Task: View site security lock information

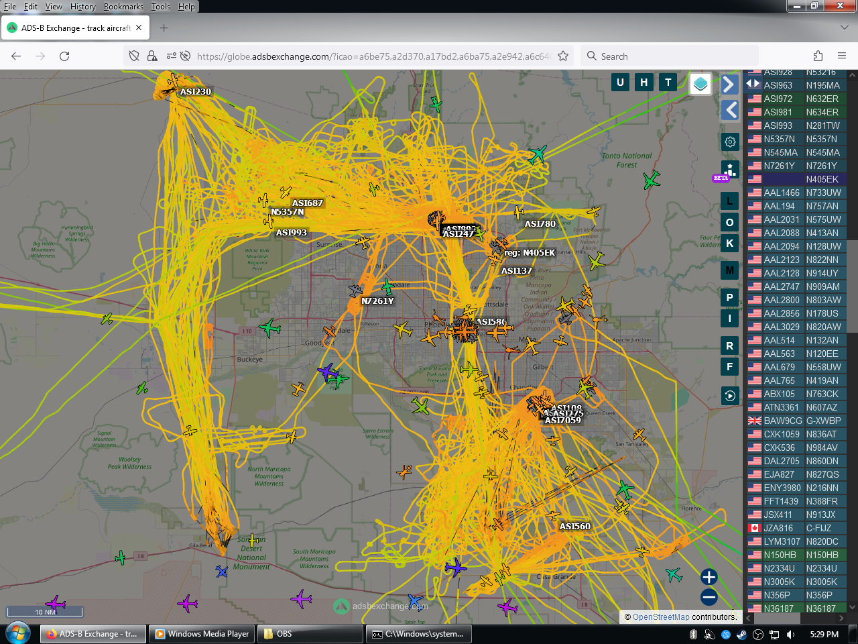Action: tap(152, 56)
